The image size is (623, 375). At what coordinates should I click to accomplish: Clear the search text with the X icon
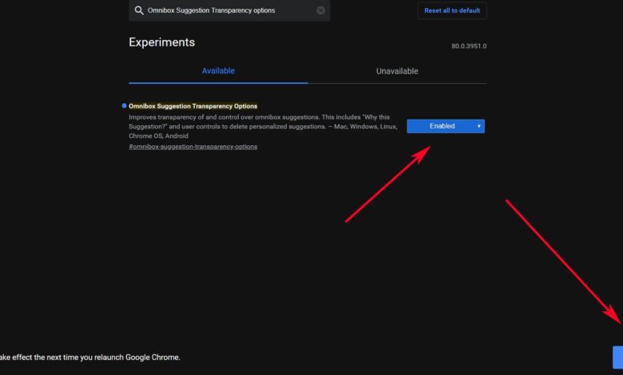point(321,10)
